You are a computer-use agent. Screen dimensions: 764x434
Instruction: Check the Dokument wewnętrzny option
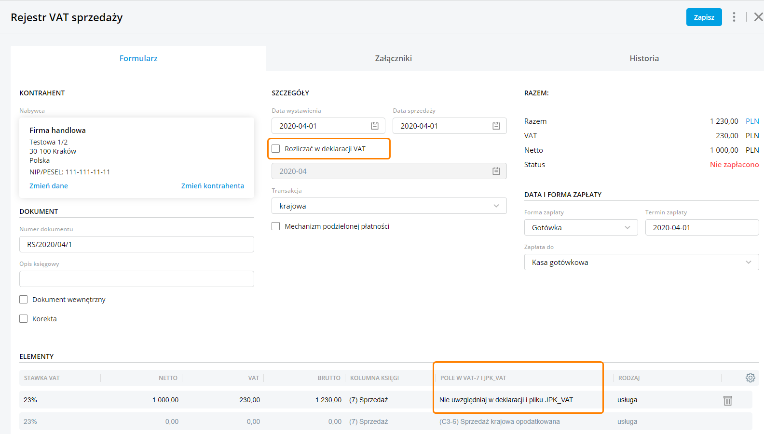coord(24,300)
